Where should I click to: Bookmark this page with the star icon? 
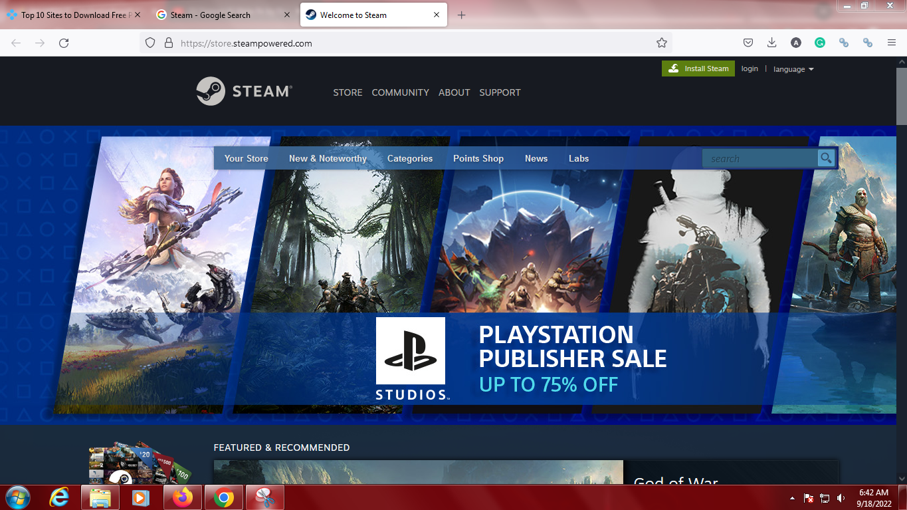coord(661,43)
